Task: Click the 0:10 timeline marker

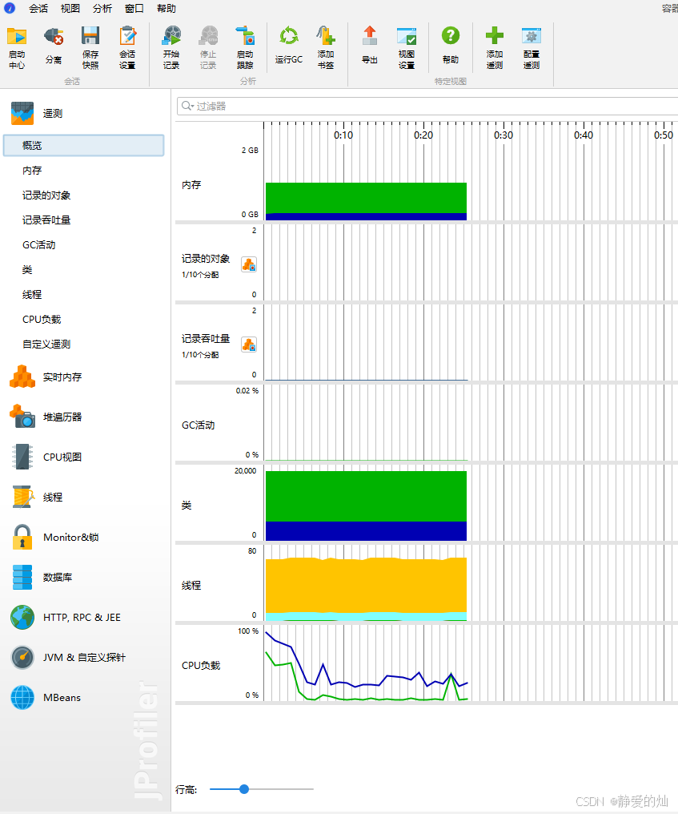Action: pyautogui.click(x=343, y=135)
